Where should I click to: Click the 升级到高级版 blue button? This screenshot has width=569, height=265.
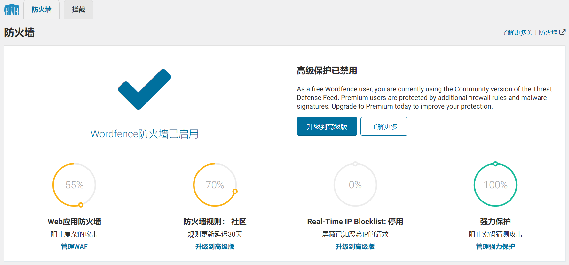click(x=327, y=126)
